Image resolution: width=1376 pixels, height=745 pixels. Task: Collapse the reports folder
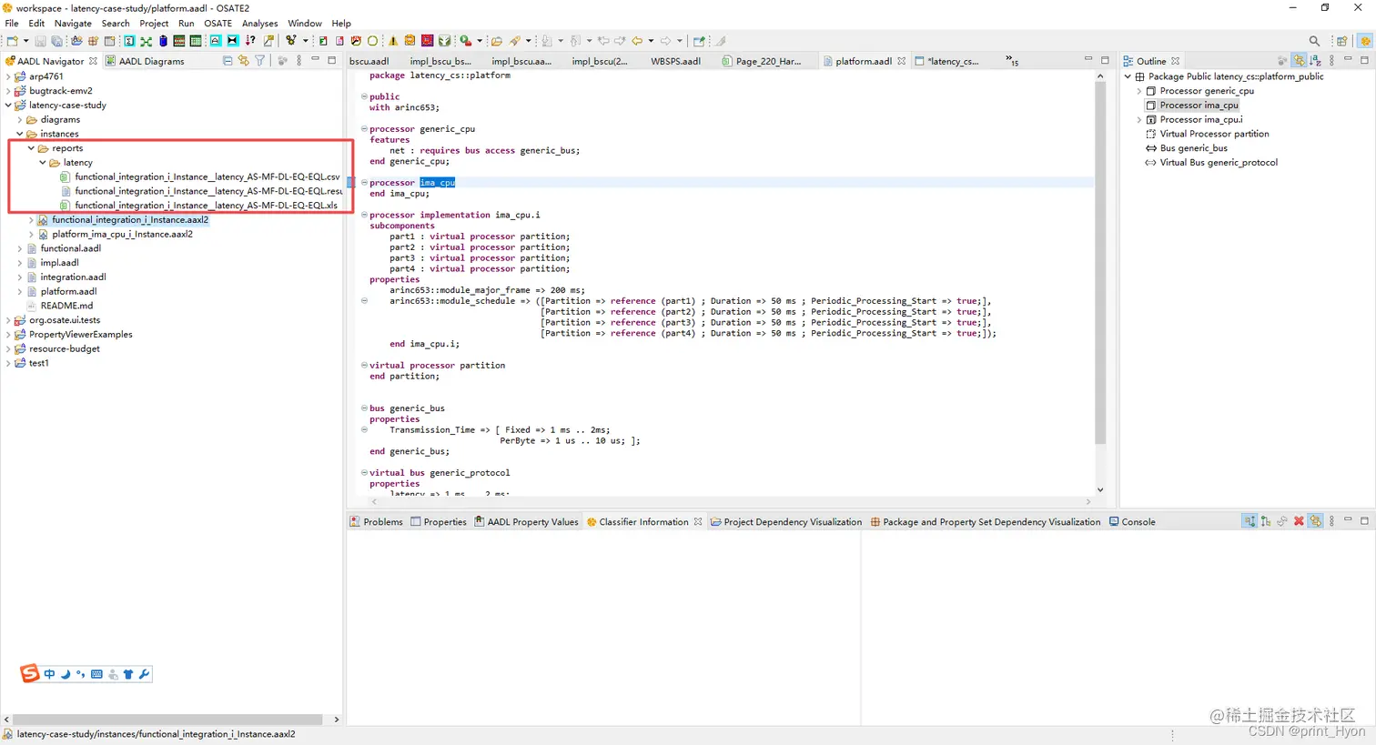tap(31, 148)
